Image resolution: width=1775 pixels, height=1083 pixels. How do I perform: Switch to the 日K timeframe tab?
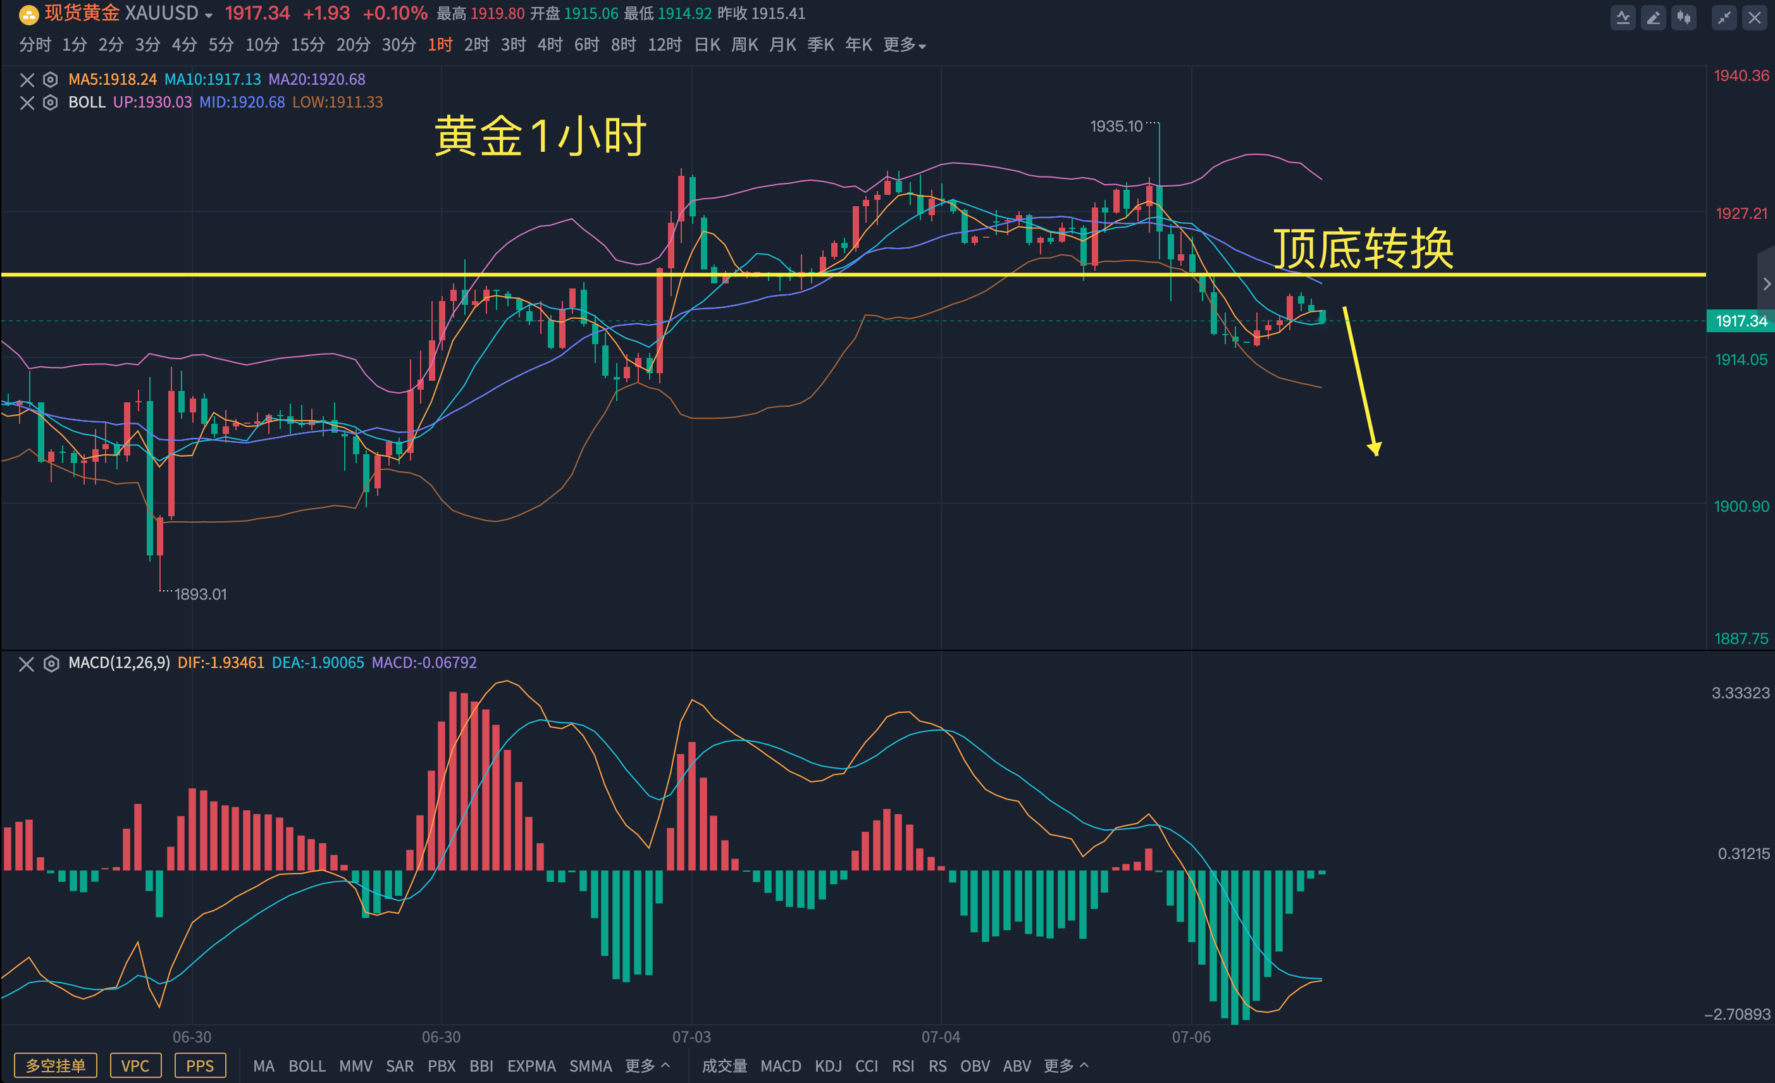click(x=707, y=45)
